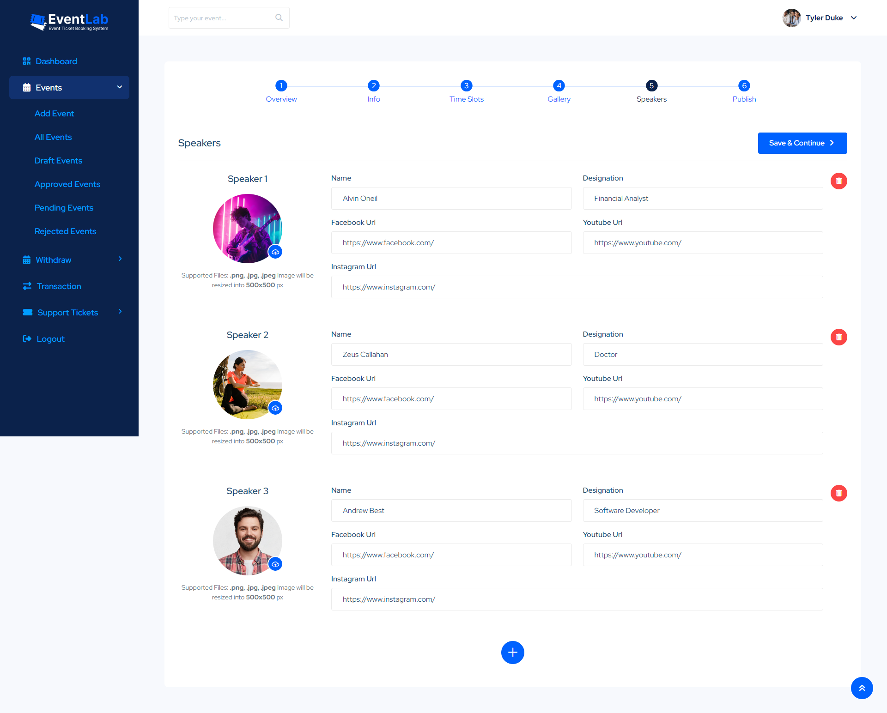Screen dimensions: 887x713
Task: Delete Speaker 3 using the trash icon
Action: (x=839, y=493)
